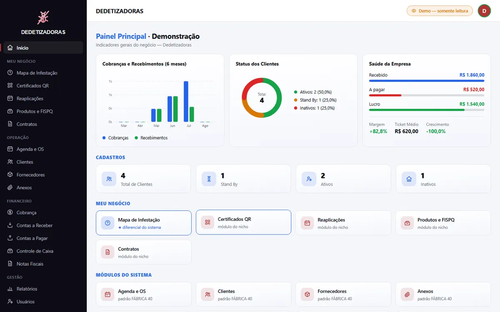Click the Reaplicações card calendar icon
500x312 pixels.
[307, 223]
